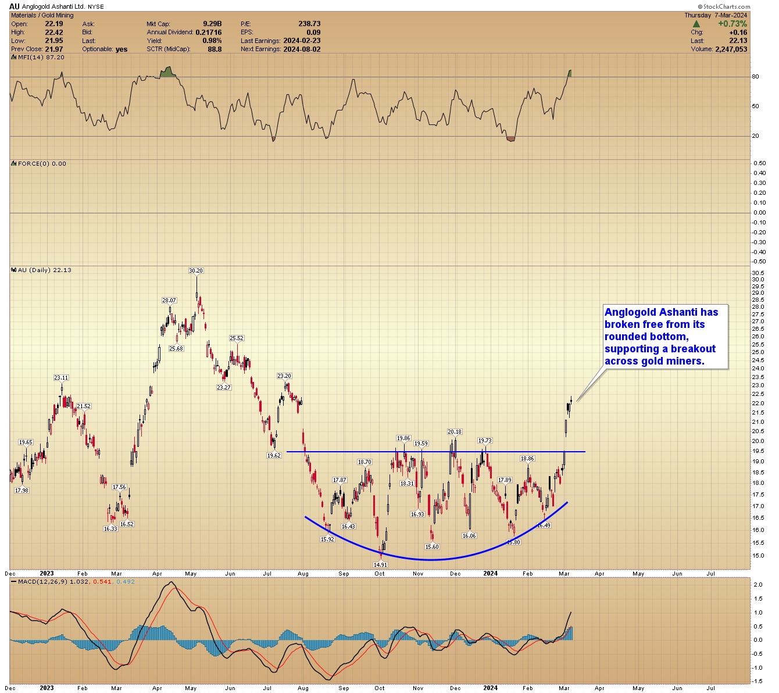Click the Chg value +0.16
Screen dimensions: 779x693
tap(738, 33)
